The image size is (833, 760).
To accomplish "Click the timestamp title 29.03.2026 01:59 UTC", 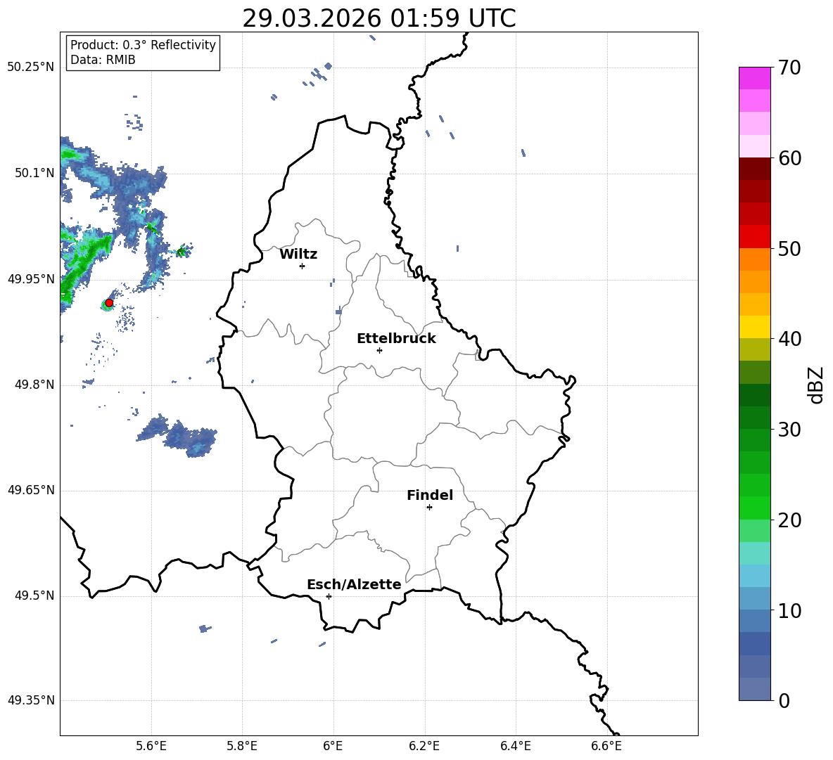I will tap(379, 18).
